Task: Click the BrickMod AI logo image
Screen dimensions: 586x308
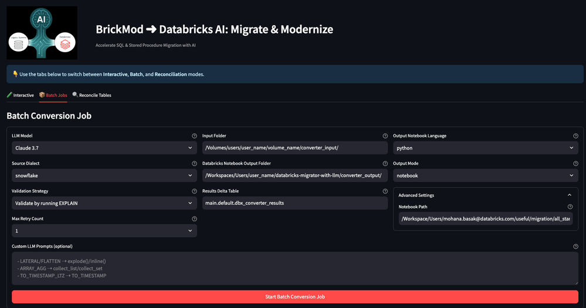Action: (x=42, y=33)
